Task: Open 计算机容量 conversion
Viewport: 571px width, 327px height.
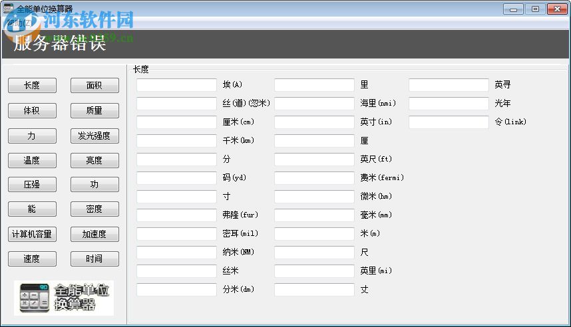Action: [x=32, y=234]
